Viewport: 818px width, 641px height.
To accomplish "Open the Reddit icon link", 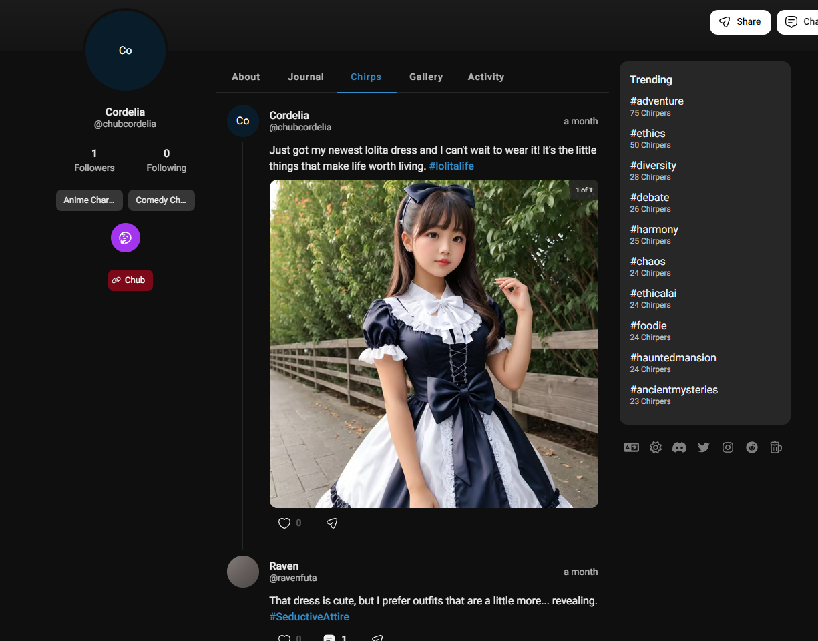I will [x=752, y=447].
